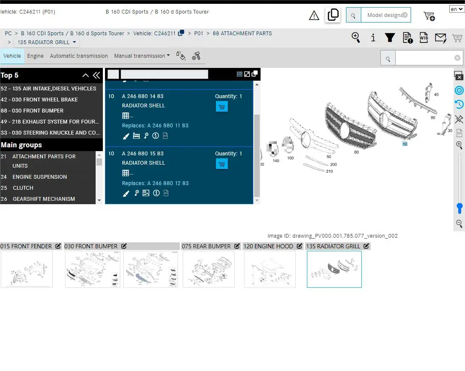This screenshot has width=465, height=371.
Task: Switch to the Engine tab
Action: click(35, 56)
